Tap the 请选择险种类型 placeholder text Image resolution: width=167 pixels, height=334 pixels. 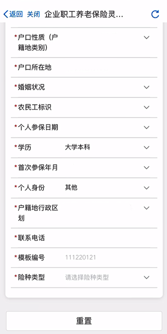(x=87, y=278)
